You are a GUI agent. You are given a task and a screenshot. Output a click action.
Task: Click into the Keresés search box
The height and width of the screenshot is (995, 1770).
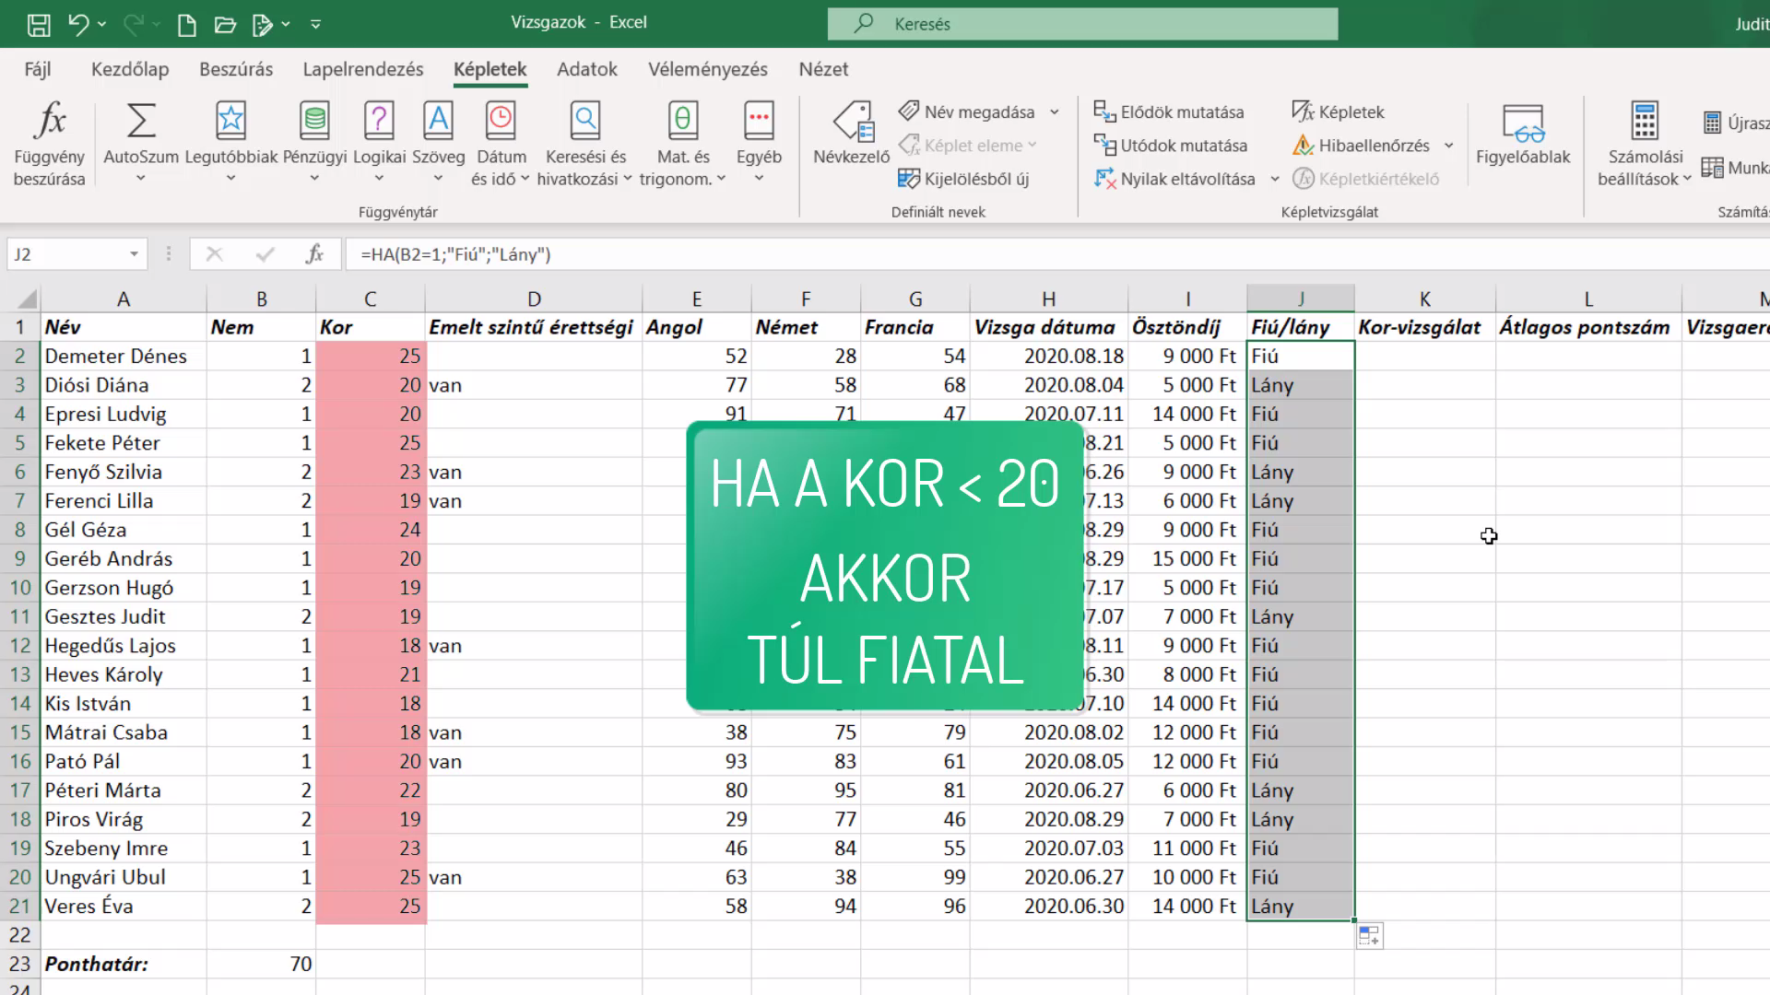click(1082, 24)
